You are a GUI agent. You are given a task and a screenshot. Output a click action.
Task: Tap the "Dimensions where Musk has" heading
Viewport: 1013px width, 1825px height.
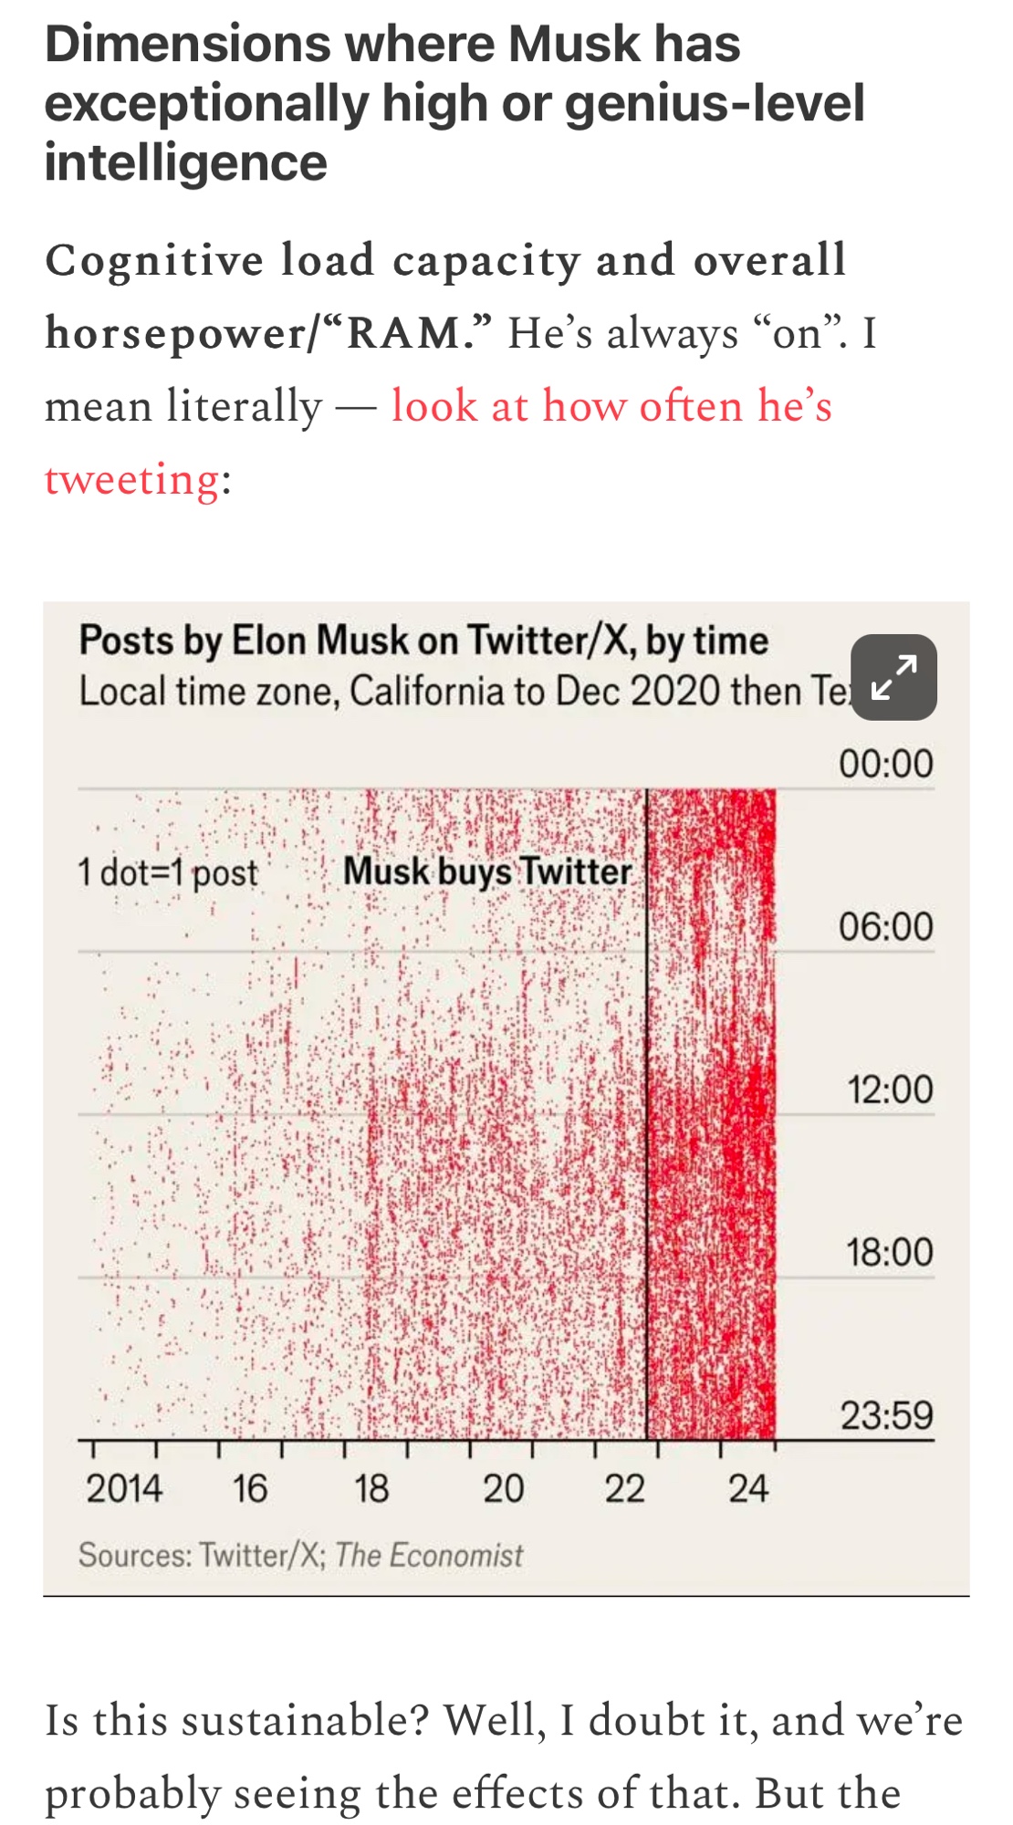coord(392,44)
